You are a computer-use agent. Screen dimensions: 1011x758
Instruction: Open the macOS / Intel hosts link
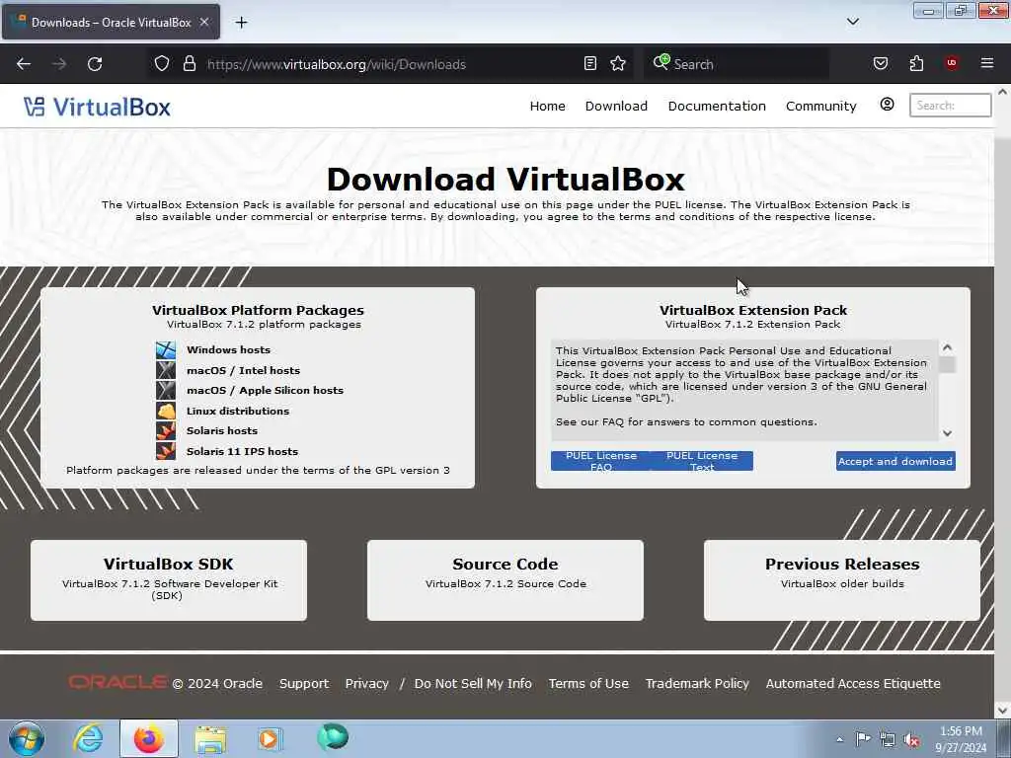point(243,371)
